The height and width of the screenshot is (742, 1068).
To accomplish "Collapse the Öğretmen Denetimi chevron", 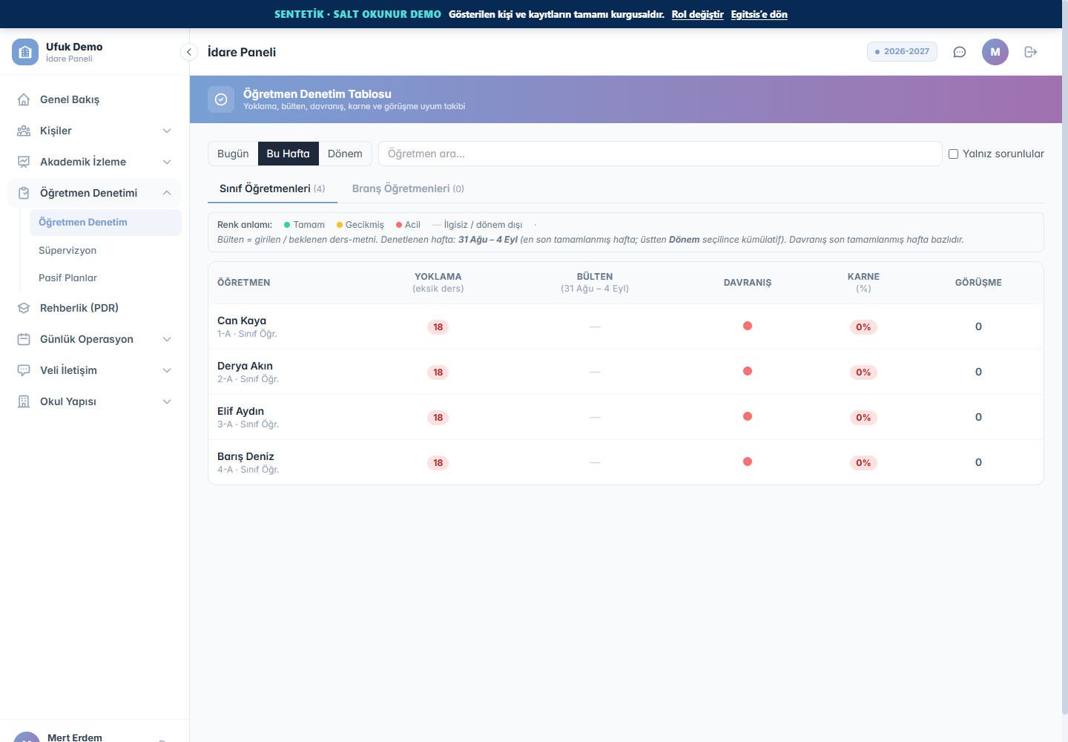I will coord(167,193).
